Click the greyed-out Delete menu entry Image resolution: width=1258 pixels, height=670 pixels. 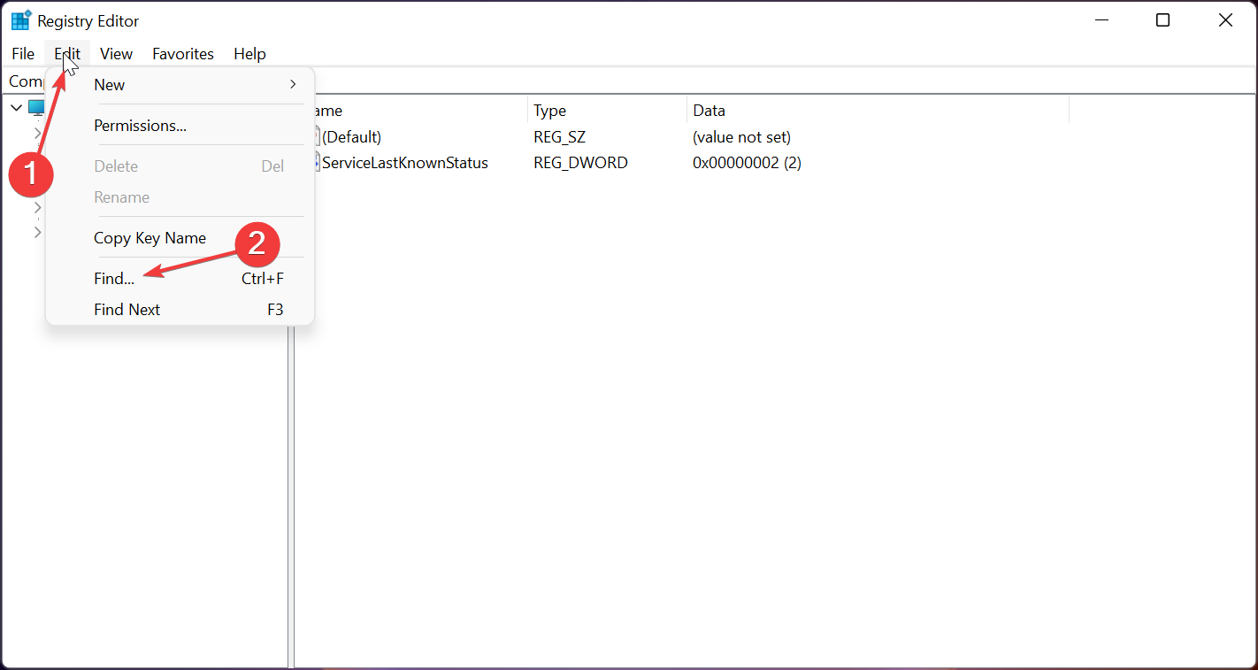pos(180,166)
